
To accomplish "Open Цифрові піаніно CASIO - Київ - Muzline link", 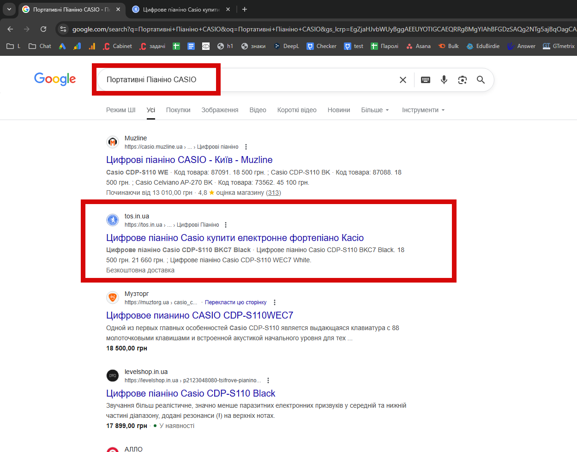I will click(x=189, y=160).
